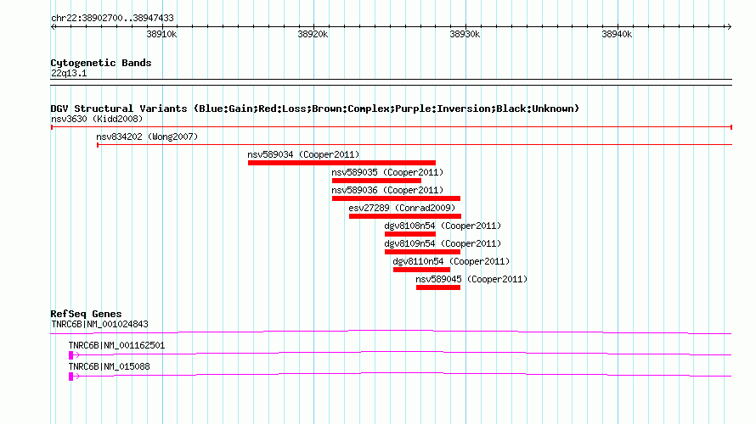The height and width of the screenshot is (424, 756).
Task: Click the dgv8110n54 red bar
Action: tap(422, 270)
